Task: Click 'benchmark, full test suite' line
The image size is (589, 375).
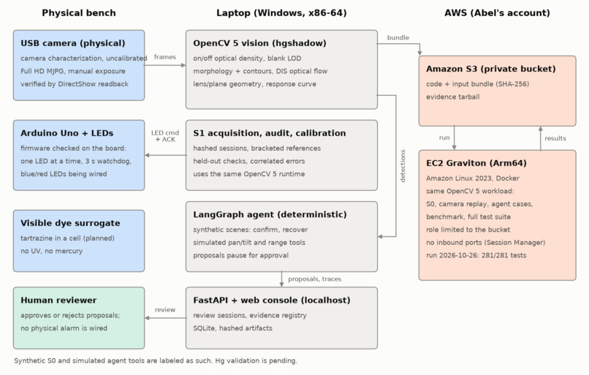Action: pyautogui.click(x=468, y=216)
